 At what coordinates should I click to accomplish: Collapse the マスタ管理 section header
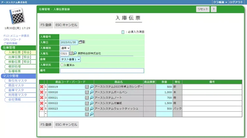coord(18,76)
